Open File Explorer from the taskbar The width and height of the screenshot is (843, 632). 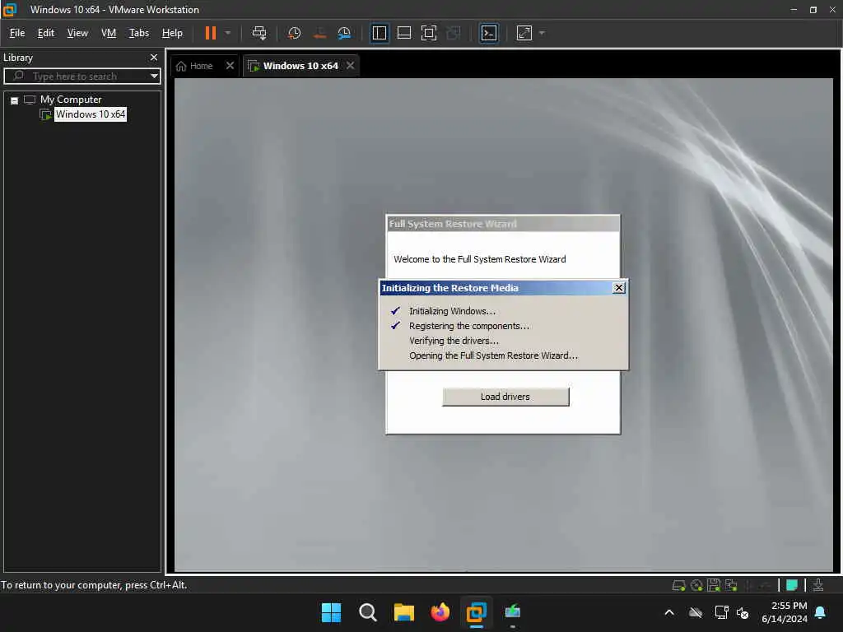click(x=403, y=612)
